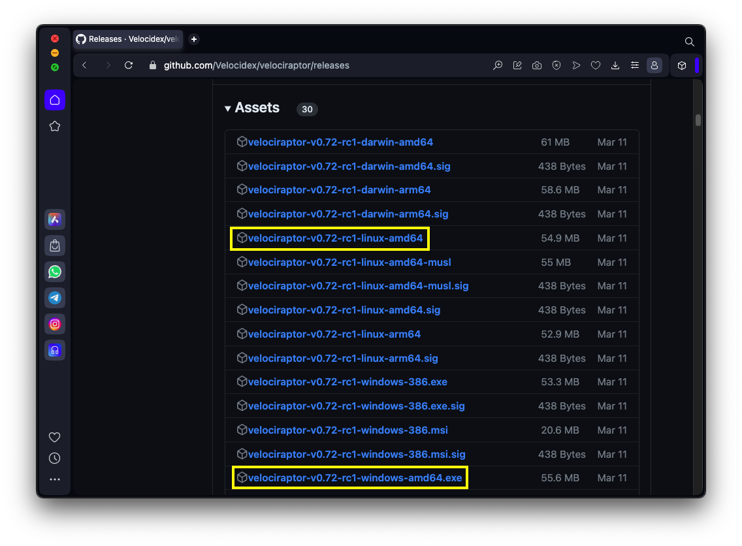This screenshot has height=546, width=742.
Task: Open the star bookmarks icon in sidebar
Action: [55, 126]
